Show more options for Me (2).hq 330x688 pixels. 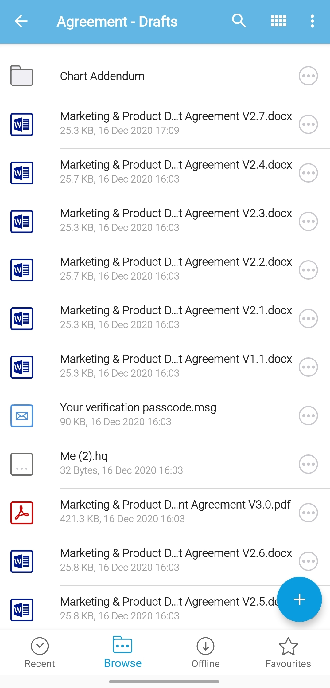click(x=308, y=464)
